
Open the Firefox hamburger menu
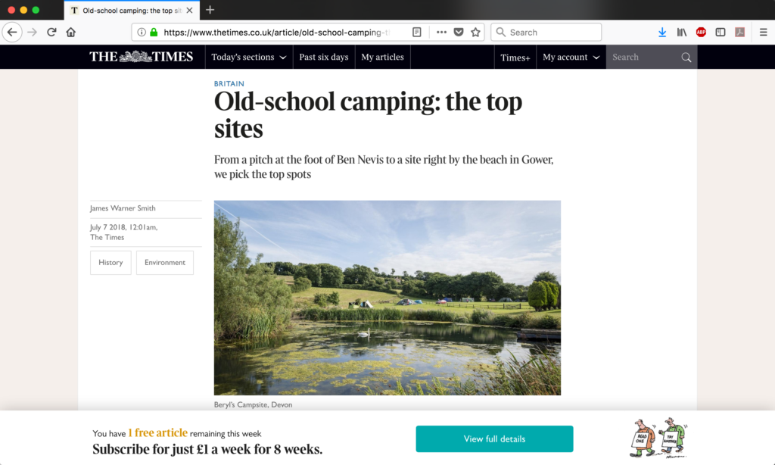(x=763, y=32)
